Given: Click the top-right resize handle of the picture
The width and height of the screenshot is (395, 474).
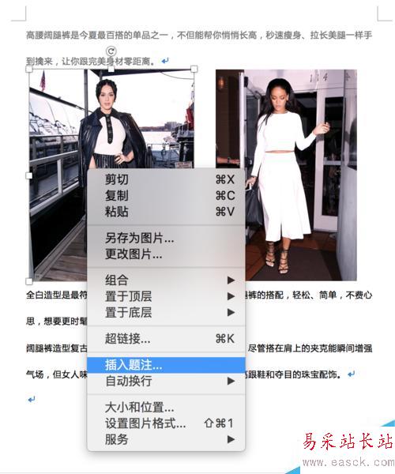Looking at the screenshot, I should pyautogui.click(x=194, y=70).
